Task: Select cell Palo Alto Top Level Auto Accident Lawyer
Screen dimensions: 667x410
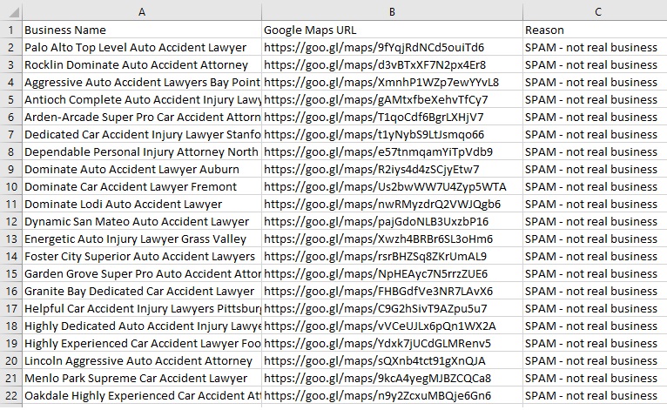Action: [x=142, y=47]
